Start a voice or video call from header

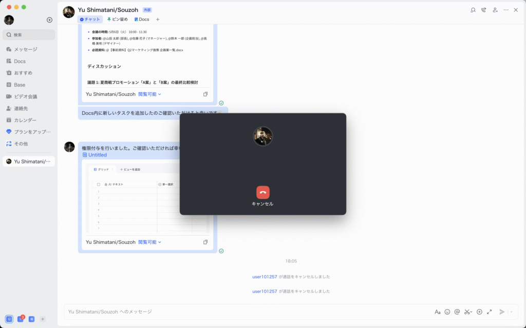[484, 10]
